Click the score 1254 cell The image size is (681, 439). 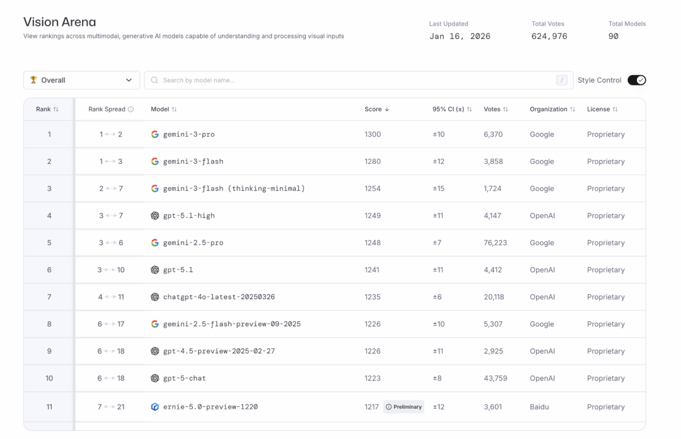coord(373,189)
